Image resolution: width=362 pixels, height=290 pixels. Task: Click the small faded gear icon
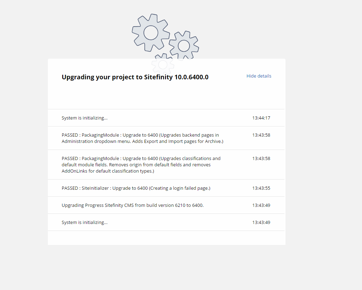(163, 64)
